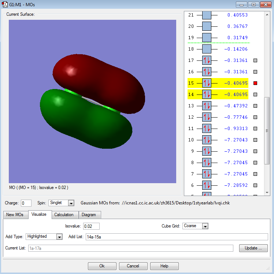Click energy value -0.93313 of orbital 11
This screenshot has height=274, width=274.
click(236, 129)
